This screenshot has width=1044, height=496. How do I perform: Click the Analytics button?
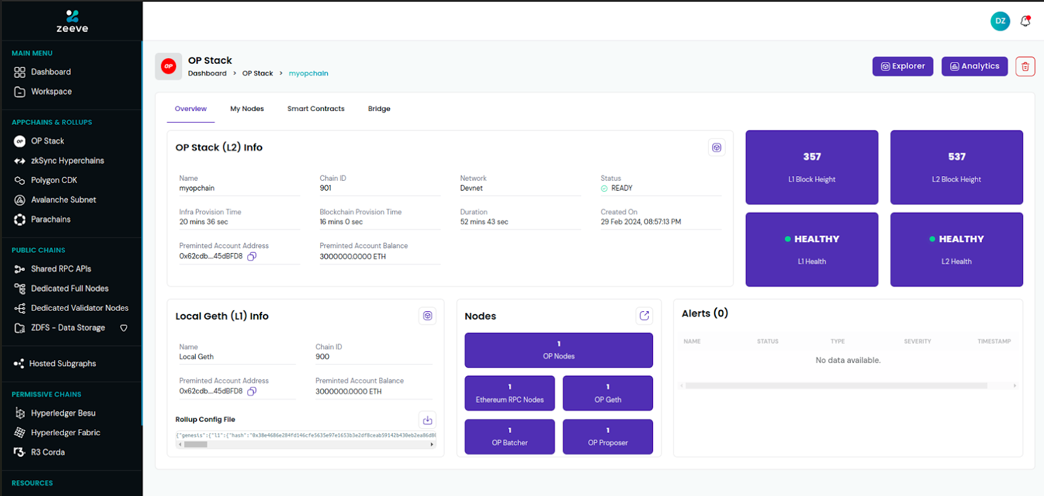pos(975,66)
